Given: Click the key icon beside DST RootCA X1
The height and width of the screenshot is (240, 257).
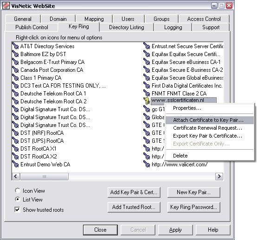Looking at the screenshot, I should tap(16, 148).
